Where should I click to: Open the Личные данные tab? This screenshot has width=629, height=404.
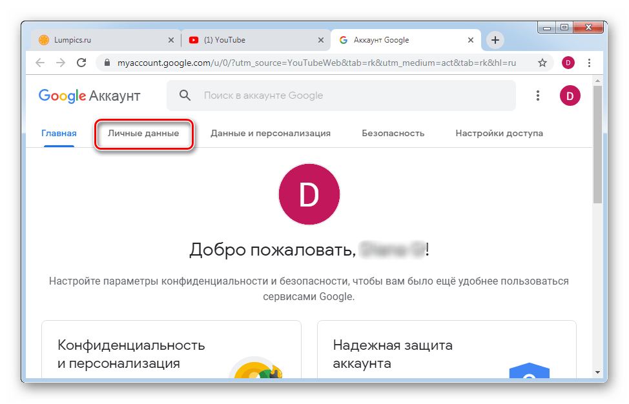(x=143, y=134)
